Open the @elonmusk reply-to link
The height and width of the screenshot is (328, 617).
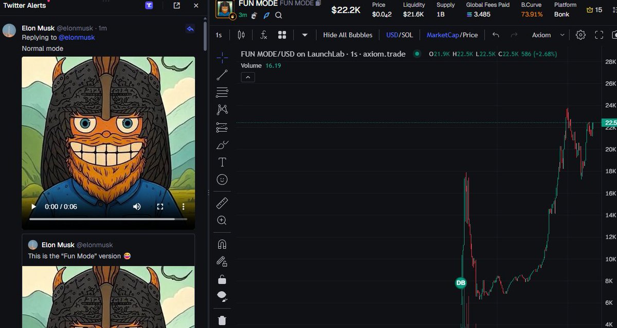click(77, 38)
